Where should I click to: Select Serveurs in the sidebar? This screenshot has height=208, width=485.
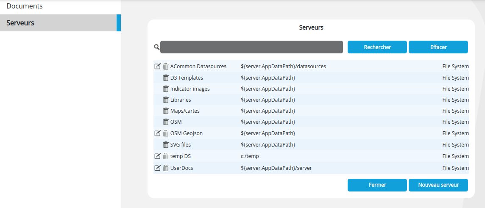coord(20,23)
